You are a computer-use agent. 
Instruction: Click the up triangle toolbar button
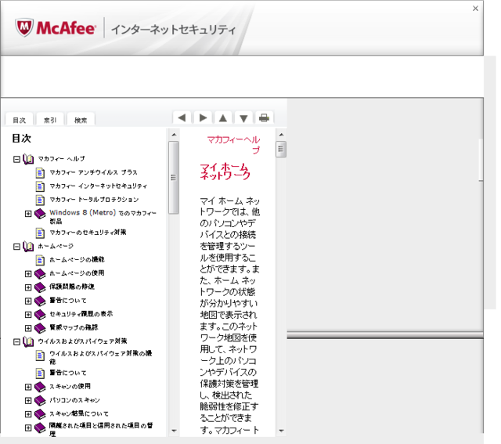coord(223,117)
